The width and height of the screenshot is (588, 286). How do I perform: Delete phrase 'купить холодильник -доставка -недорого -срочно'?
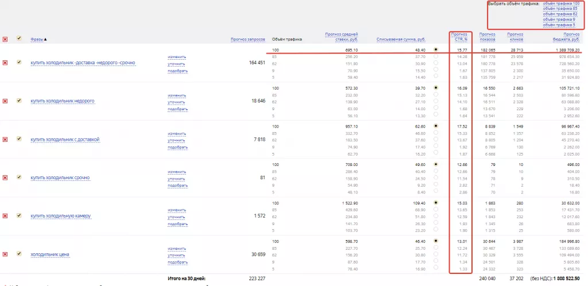[5, 63]
